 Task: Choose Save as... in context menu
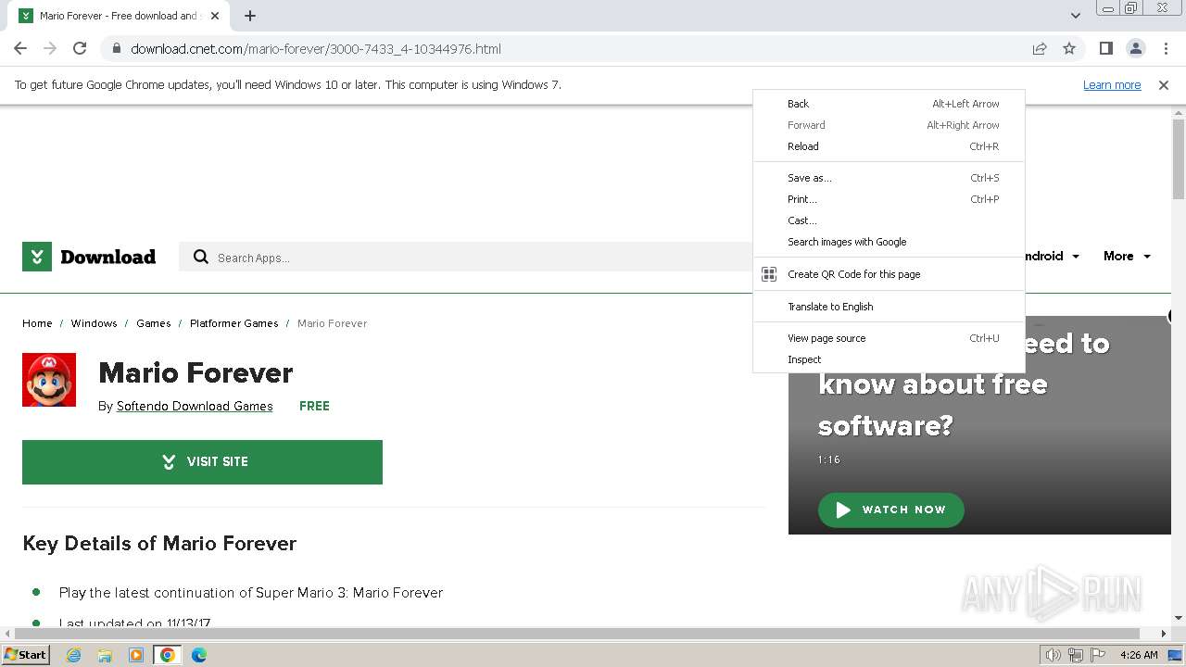pyautogui.click(x=889, y=178)
